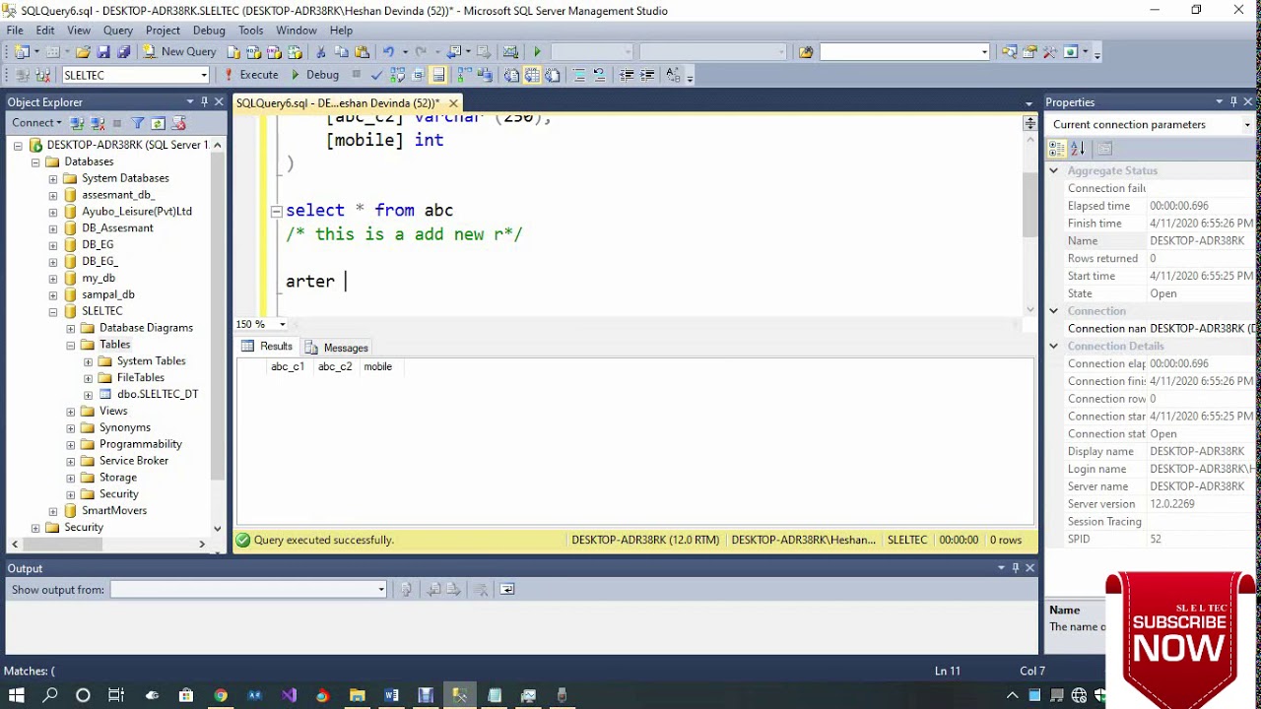The image size is (1261, 709).
Task: Comment out the selected lines
Action: click(579, 75)
